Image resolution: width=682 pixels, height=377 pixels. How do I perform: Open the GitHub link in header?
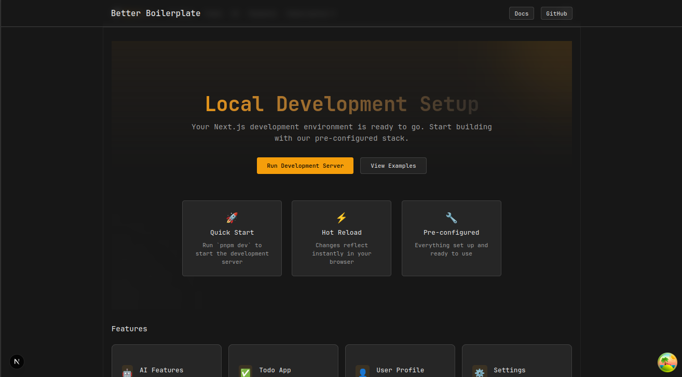[556, 14]
